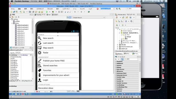Viewport: 176px width, 99px height.
Task: Expand the Standard category in the Tool Palette
Action: point(116,62)
